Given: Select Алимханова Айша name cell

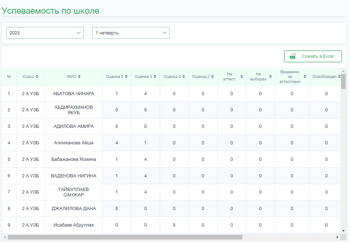Looking at the screenshot, I should (x=74, y=143).
